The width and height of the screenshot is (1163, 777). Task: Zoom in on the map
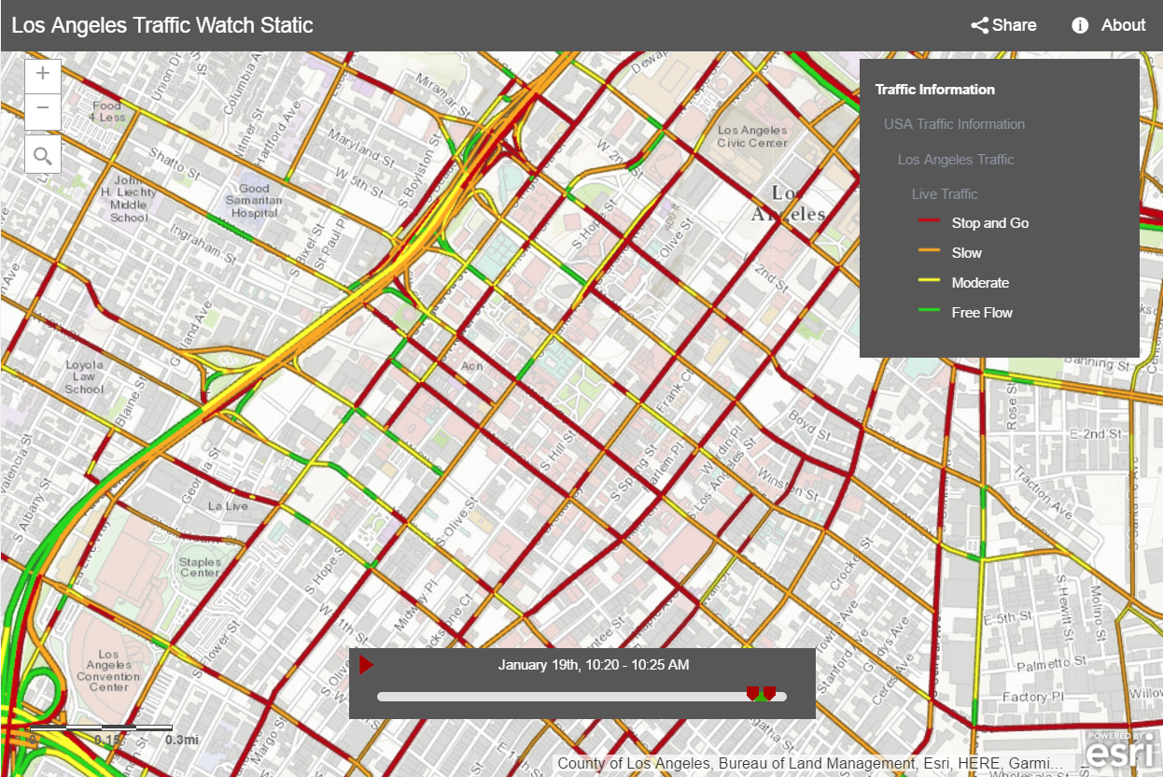point(43,76)
